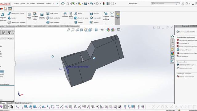The height and width of the screenshot is (111, 197).
Task: Open Custom Properties tab in task pane
Action: pyautogui.click(x=172, y=58)
